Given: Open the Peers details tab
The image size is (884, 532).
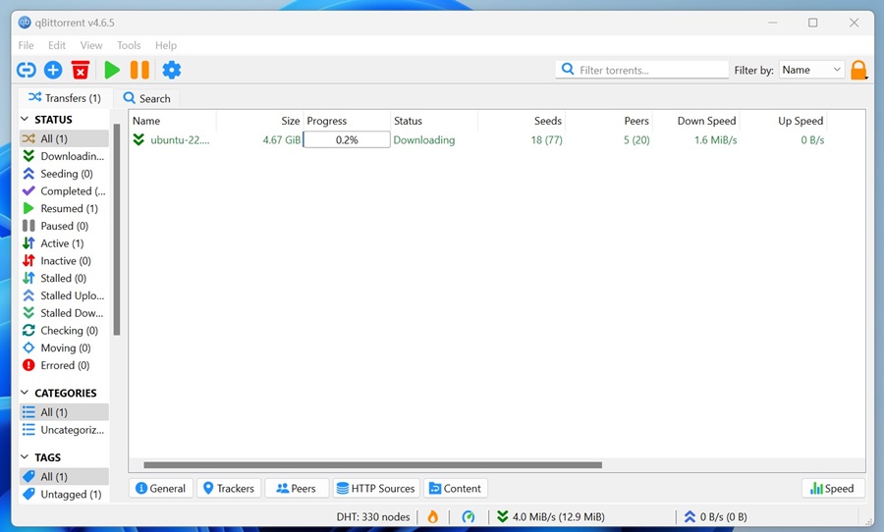Looking at the screenshot, I should tap(297, 488).
